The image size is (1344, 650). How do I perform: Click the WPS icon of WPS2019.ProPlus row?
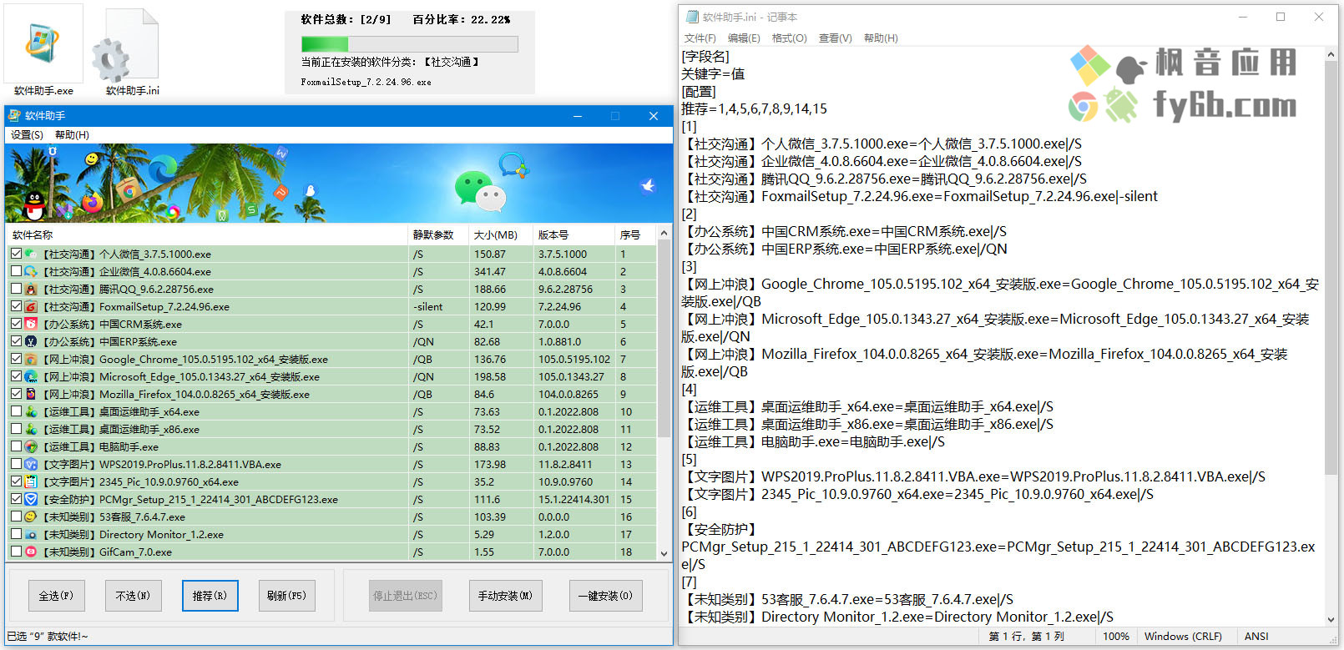[31, 464]
